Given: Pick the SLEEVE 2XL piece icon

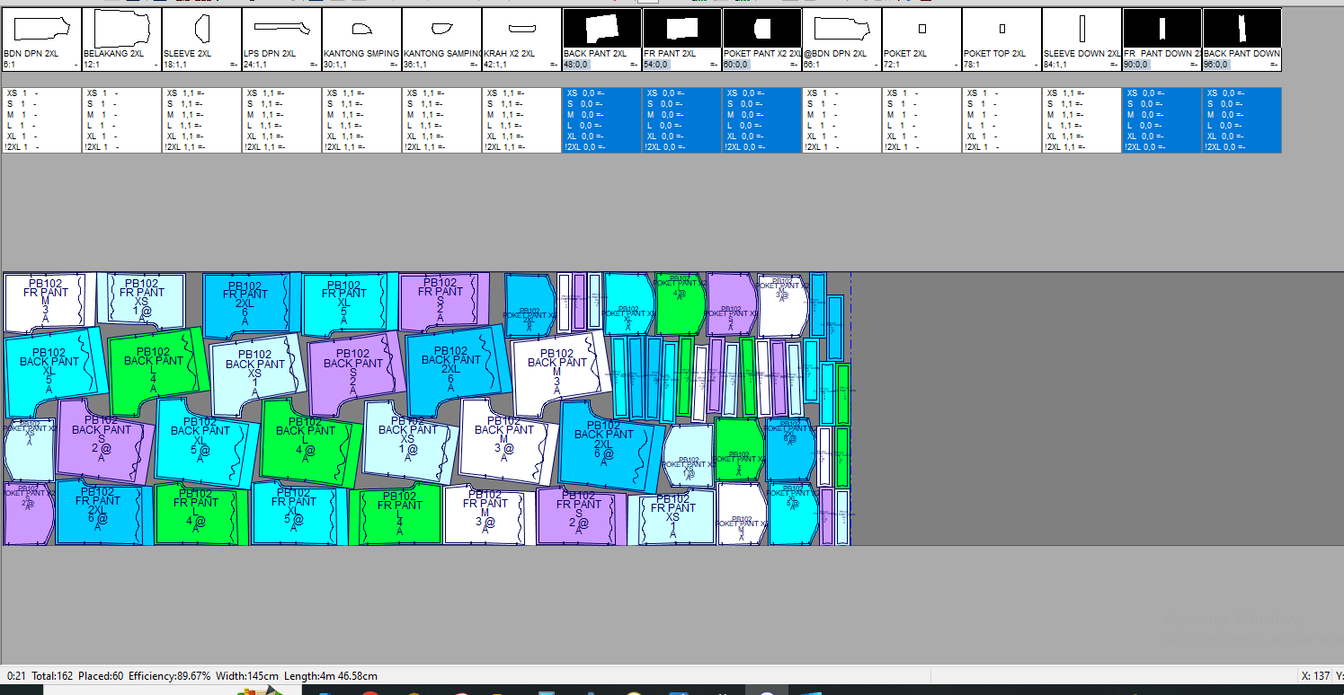Looking at the screenshot, I should pos(201,31).
